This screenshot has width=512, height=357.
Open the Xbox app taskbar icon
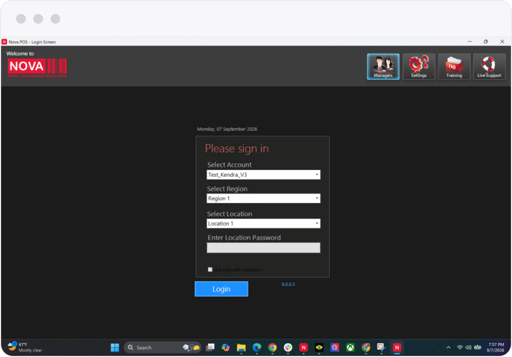coord(350,347)
